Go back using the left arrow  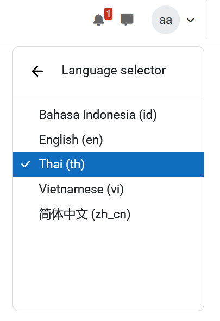(37, 71)
